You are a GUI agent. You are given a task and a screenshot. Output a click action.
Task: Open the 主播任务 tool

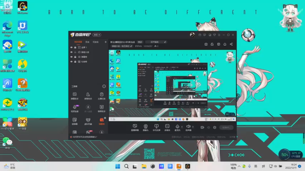point(101,96)
